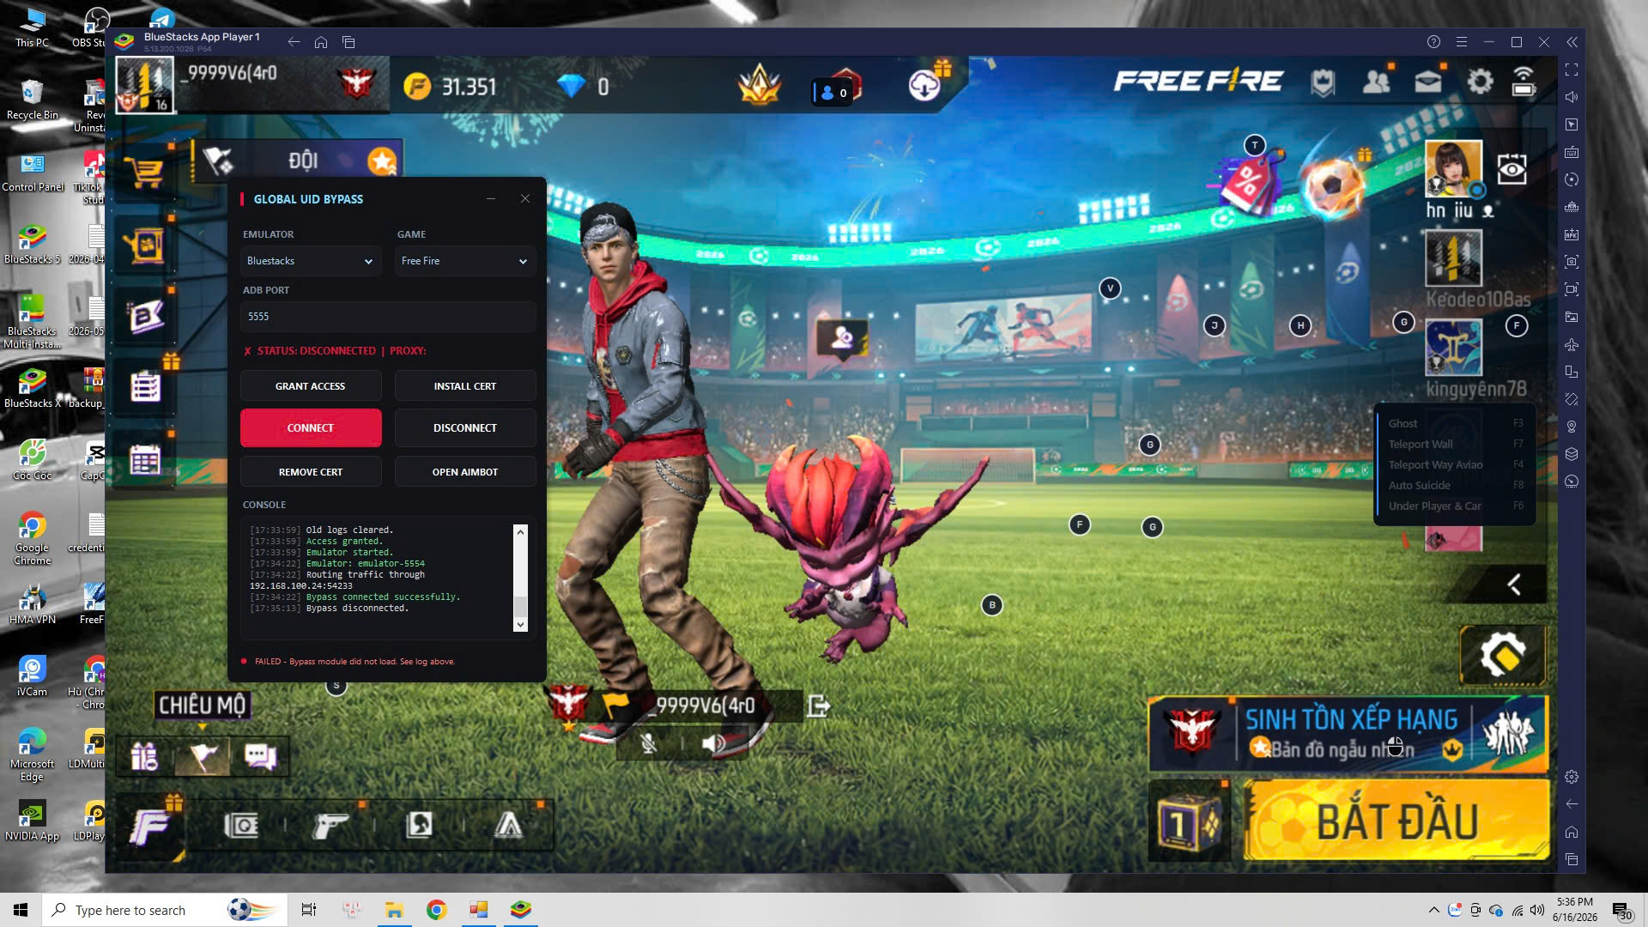Open the cloud download center icon

pos(924,86)
